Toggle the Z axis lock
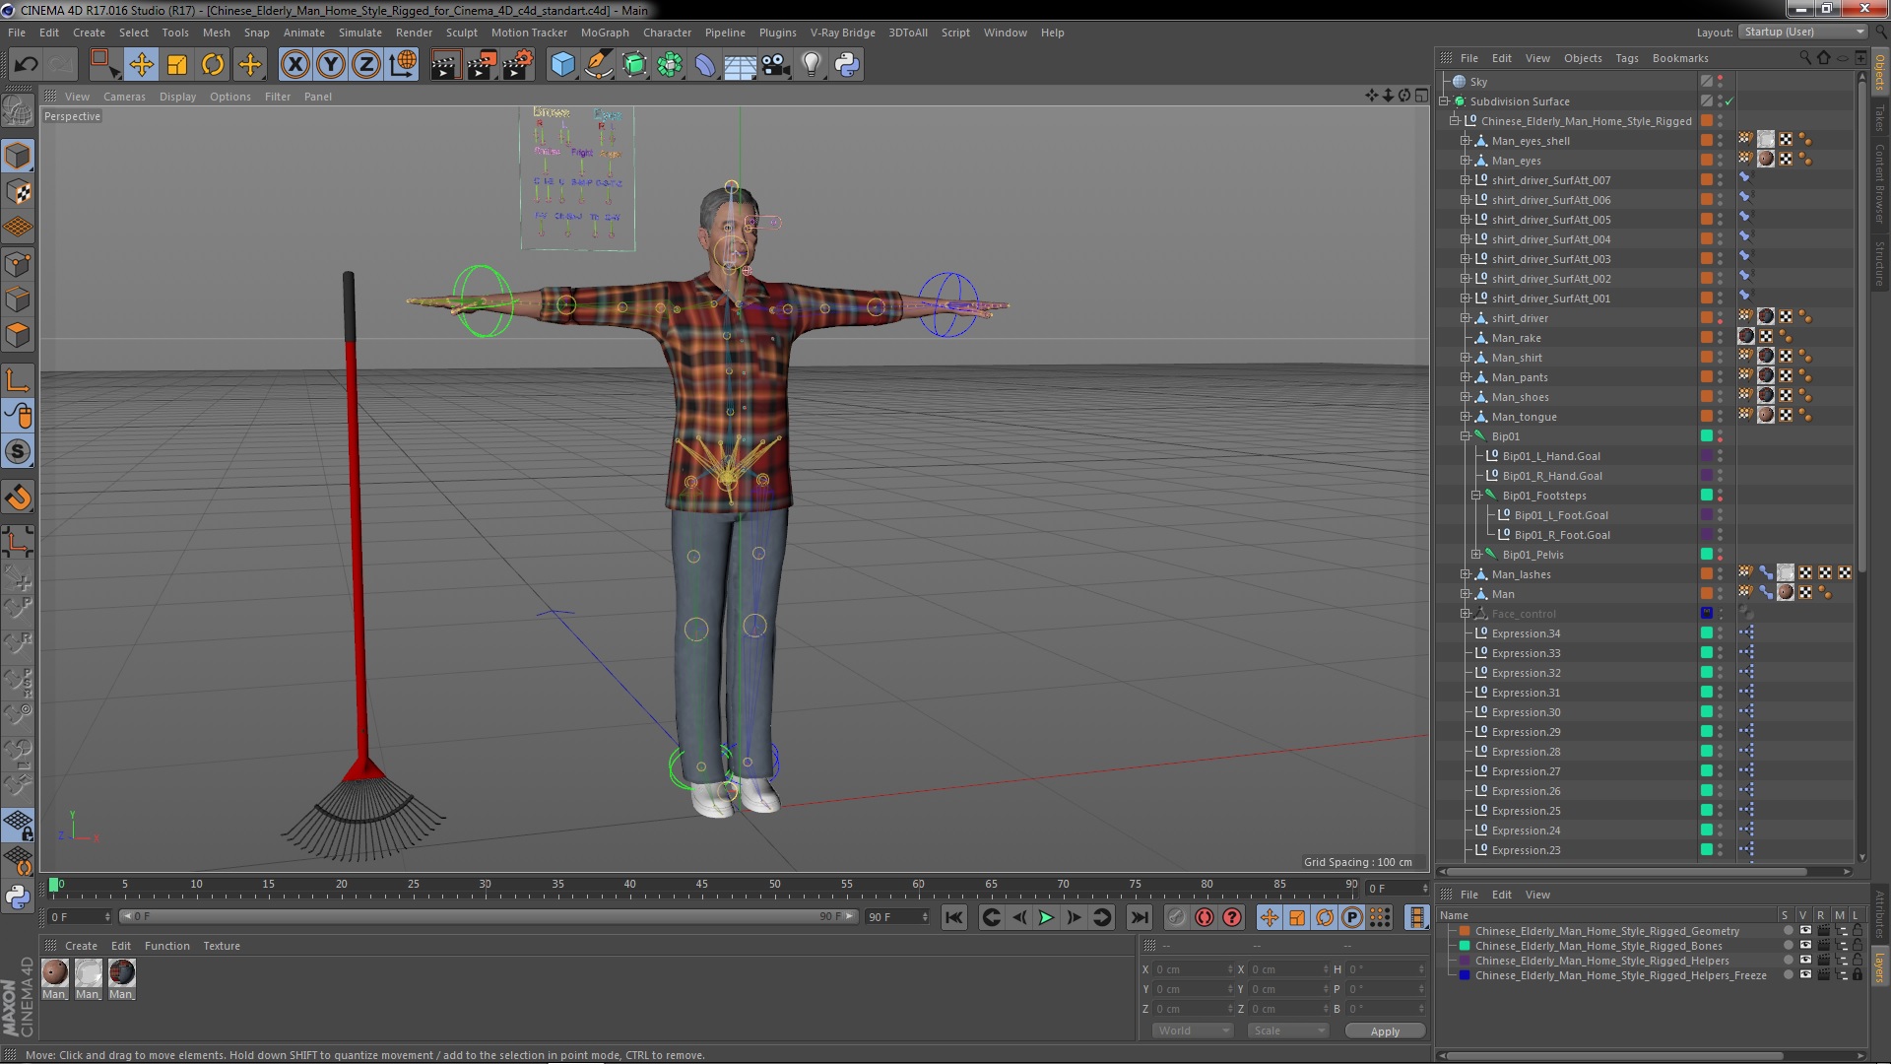 coord(366,65)
